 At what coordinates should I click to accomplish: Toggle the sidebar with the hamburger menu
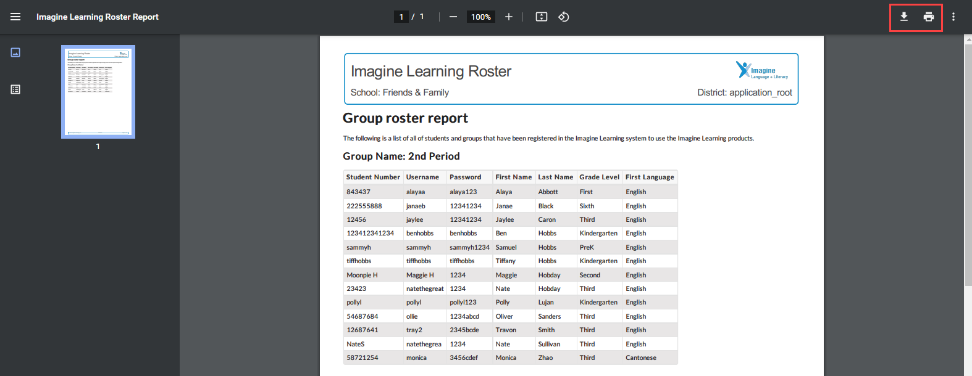pyautogui.click(x=15, y=17)
